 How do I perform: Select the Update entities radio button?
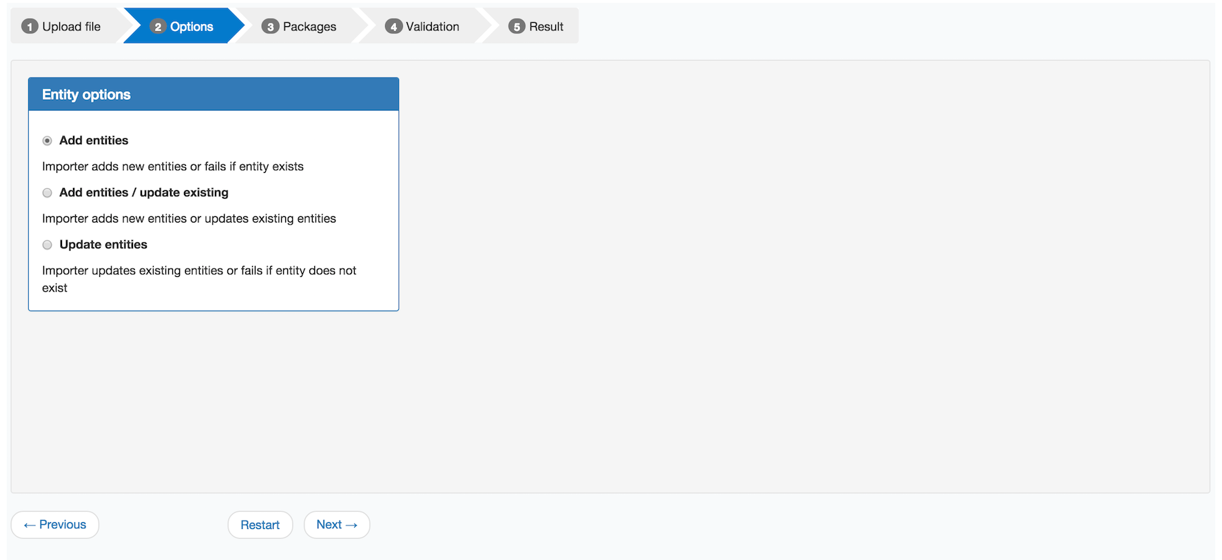tap(48, 245)
